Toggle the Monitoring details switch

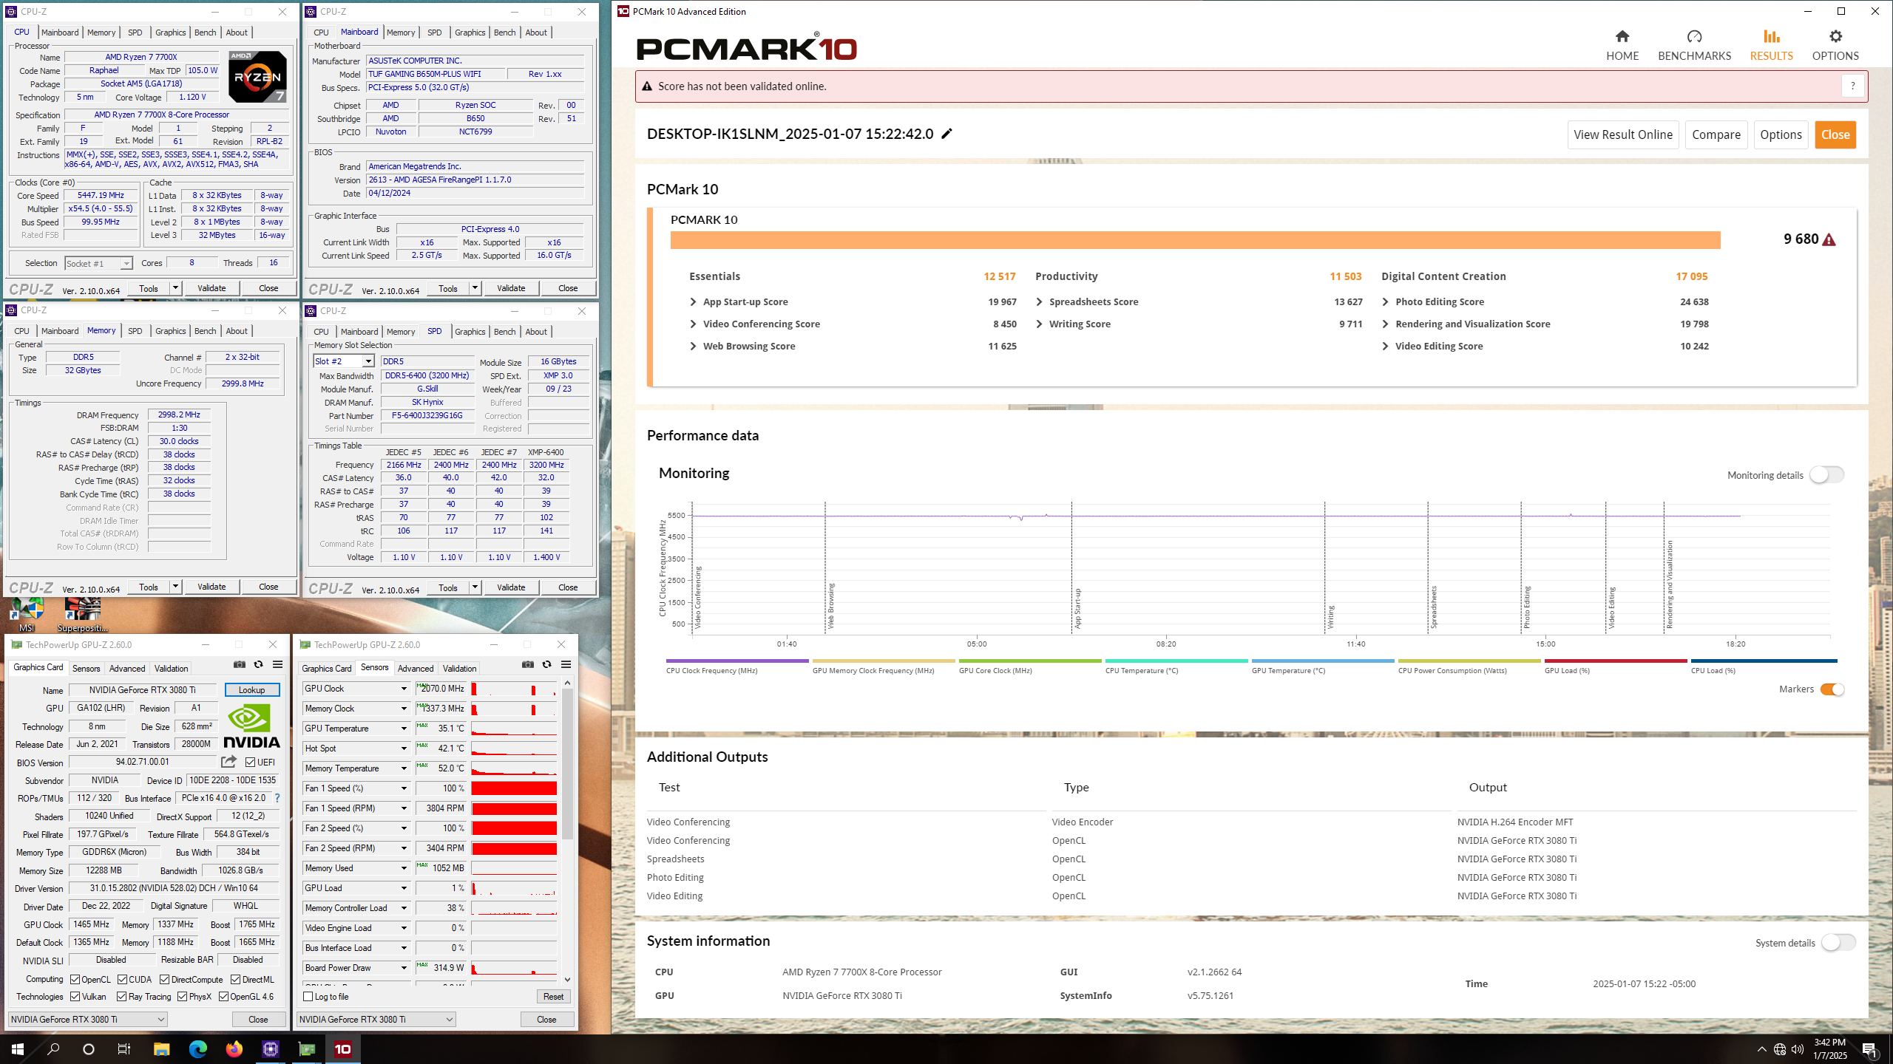point(1826,475)
